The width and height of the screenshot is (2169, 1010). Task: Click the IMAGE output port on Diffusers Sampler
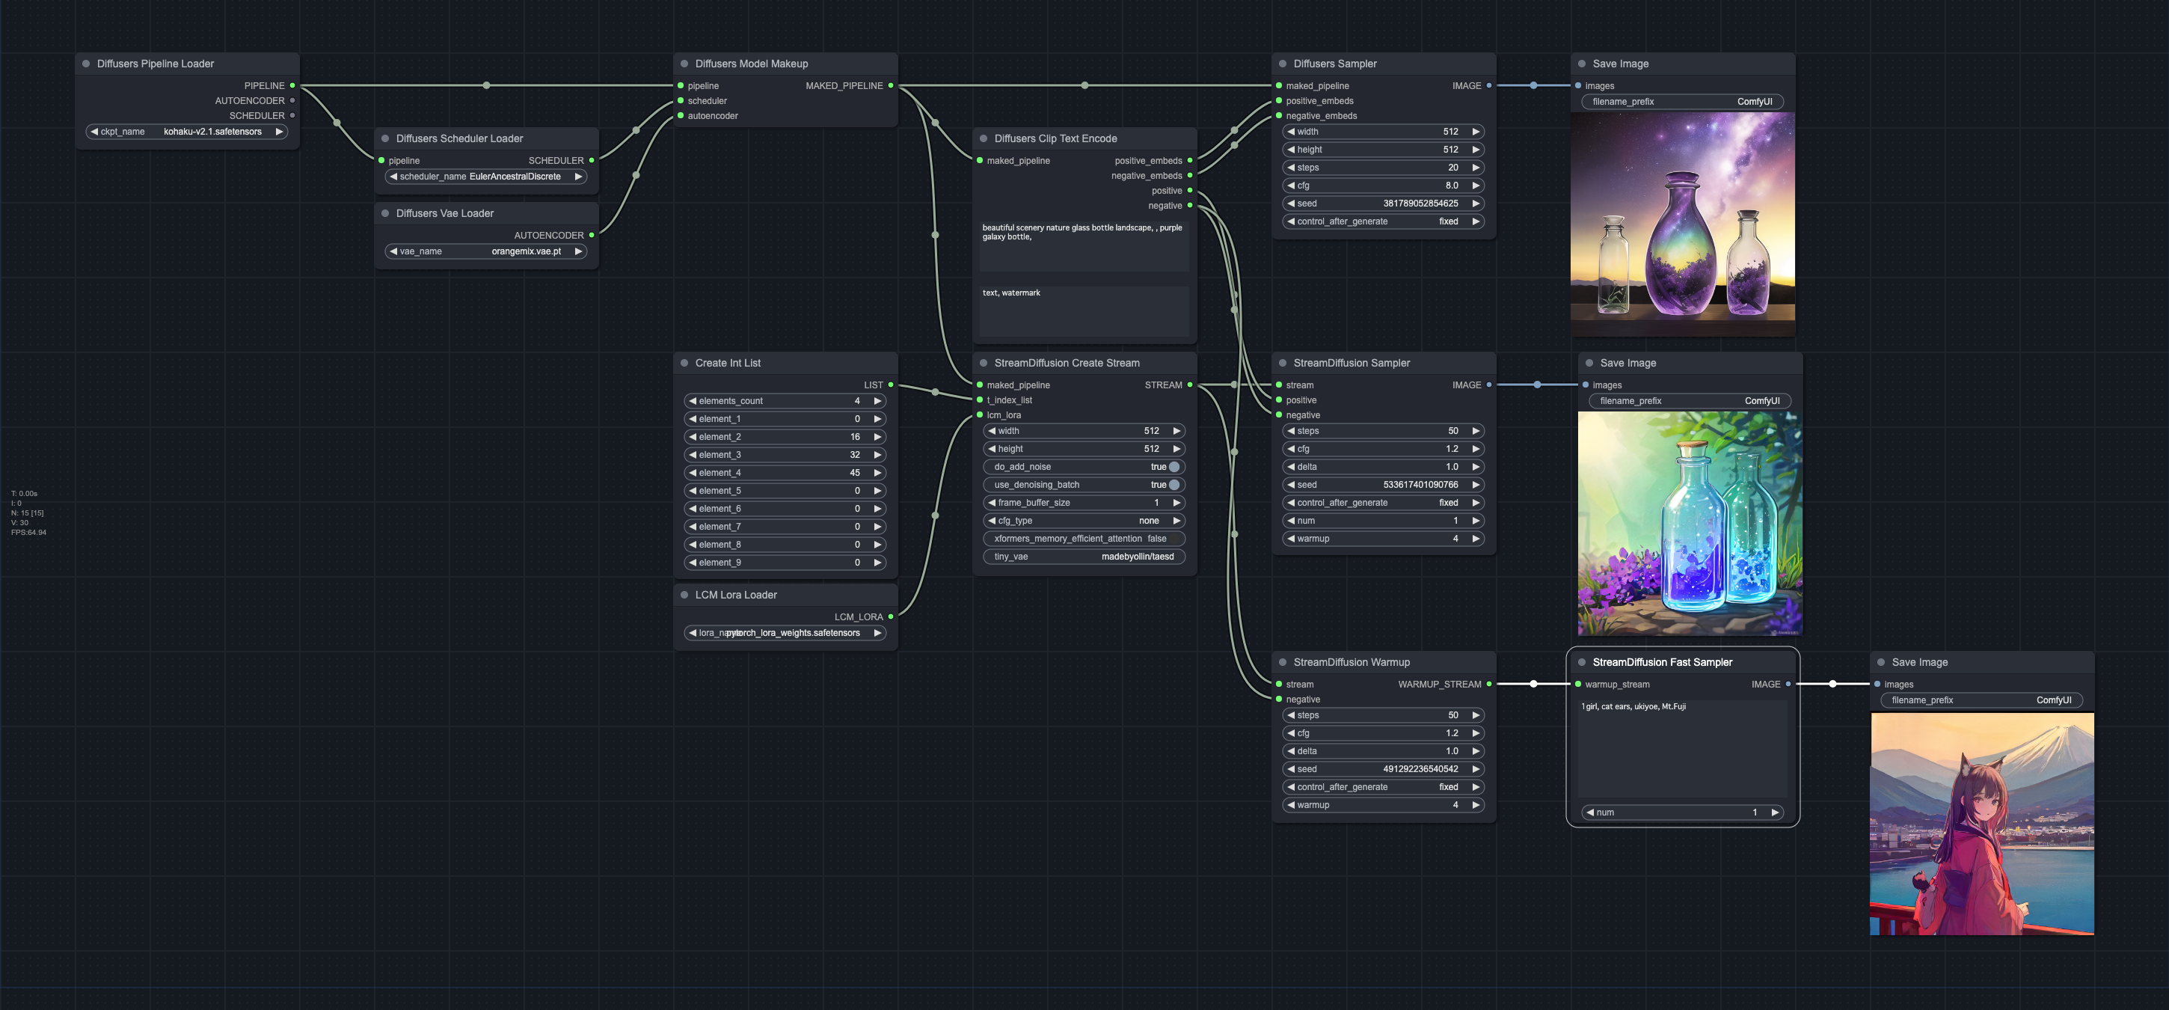coord(1488,86)
